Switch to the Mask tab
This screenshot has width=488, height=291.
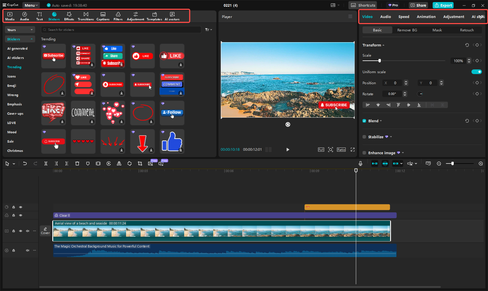[437, 30]
